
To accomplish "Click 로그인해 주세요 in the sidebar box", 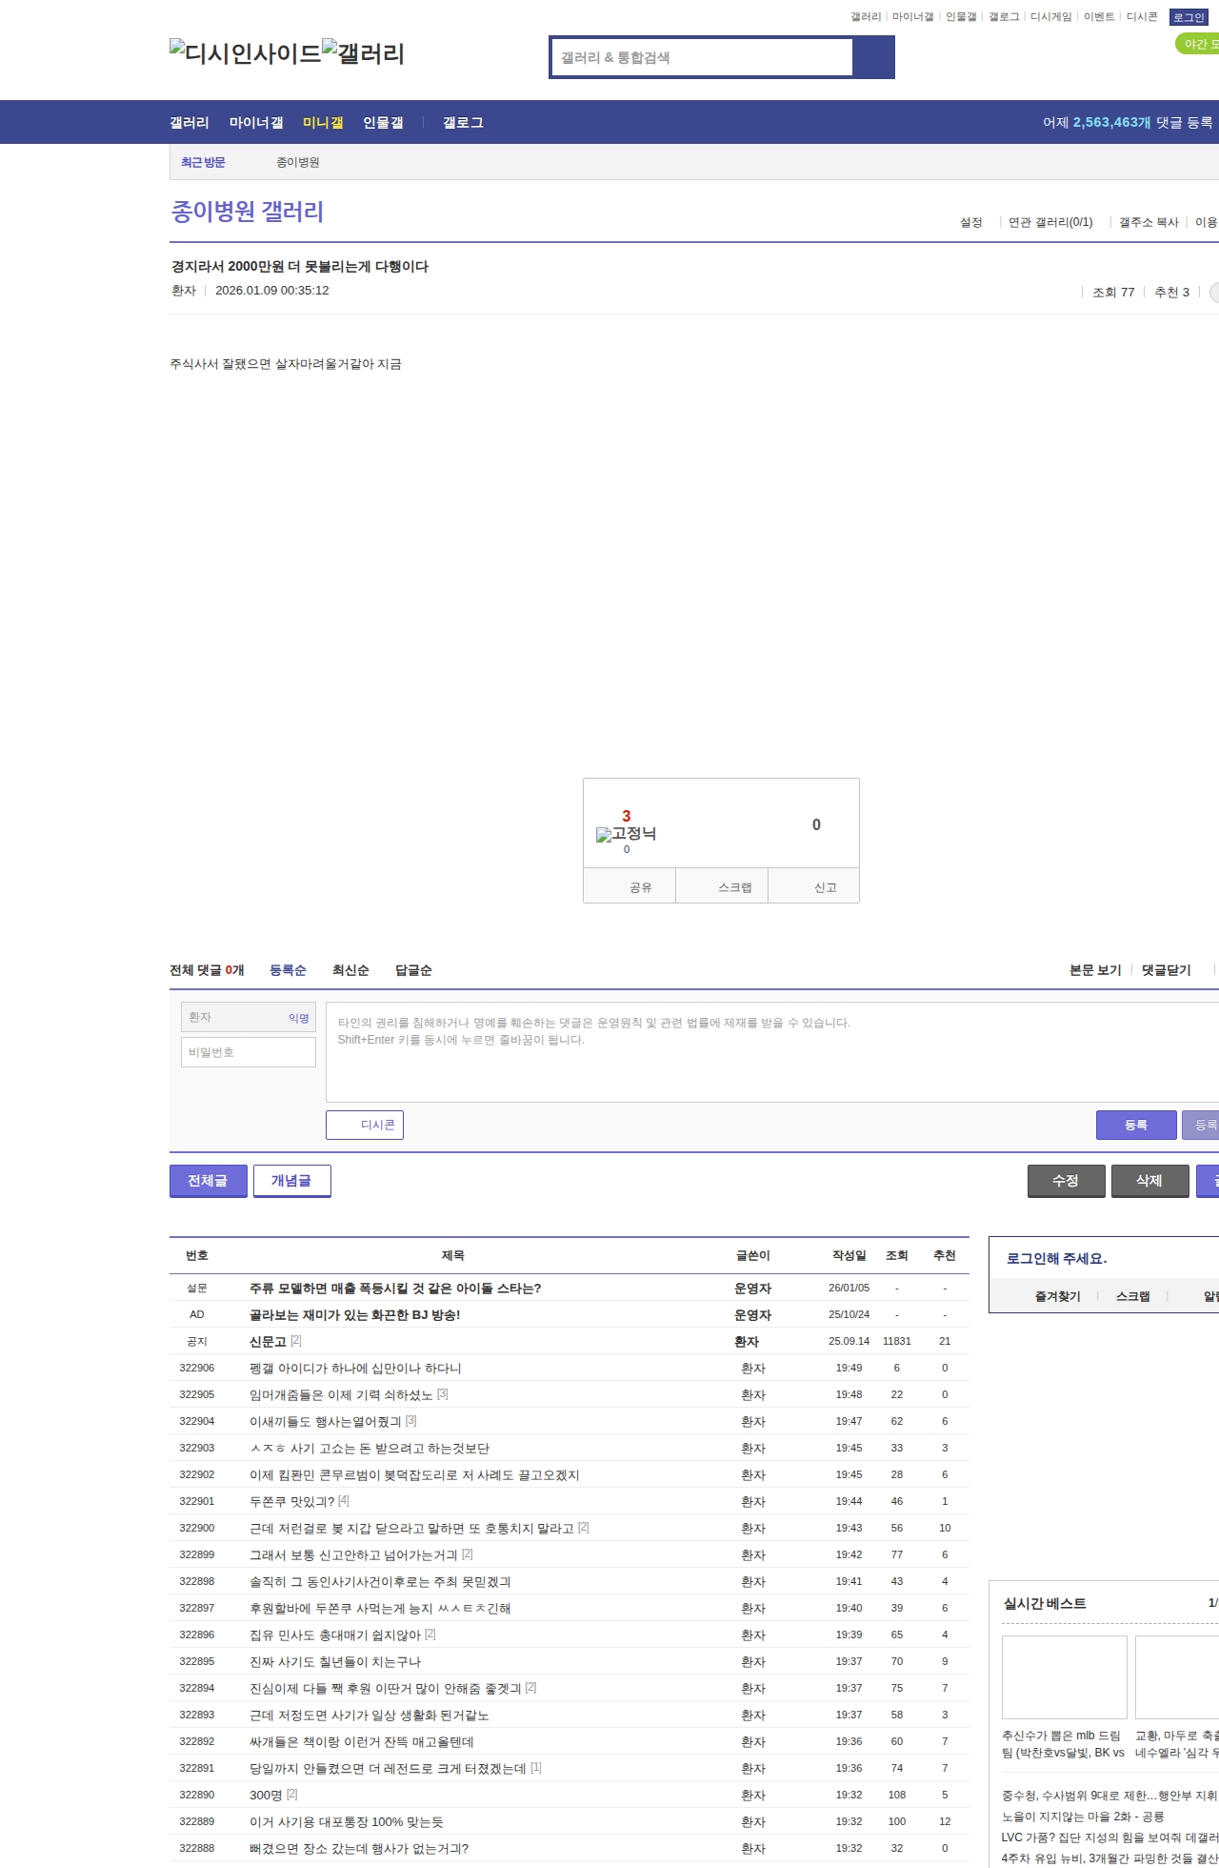I will coord(1057,1258).
